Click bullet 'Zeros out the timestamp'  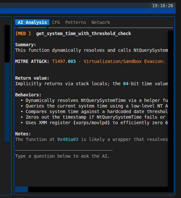click(93, 117)
